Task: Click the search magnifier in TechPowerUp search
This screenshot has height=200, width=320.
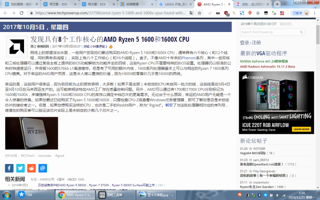Action: 301,32
